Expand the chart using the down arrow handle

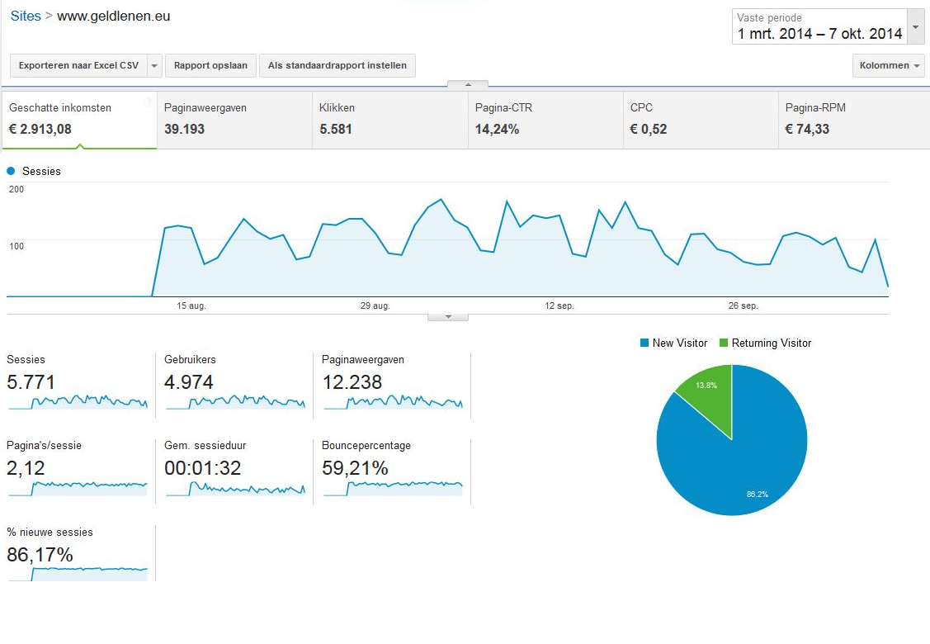pos(448,317)
